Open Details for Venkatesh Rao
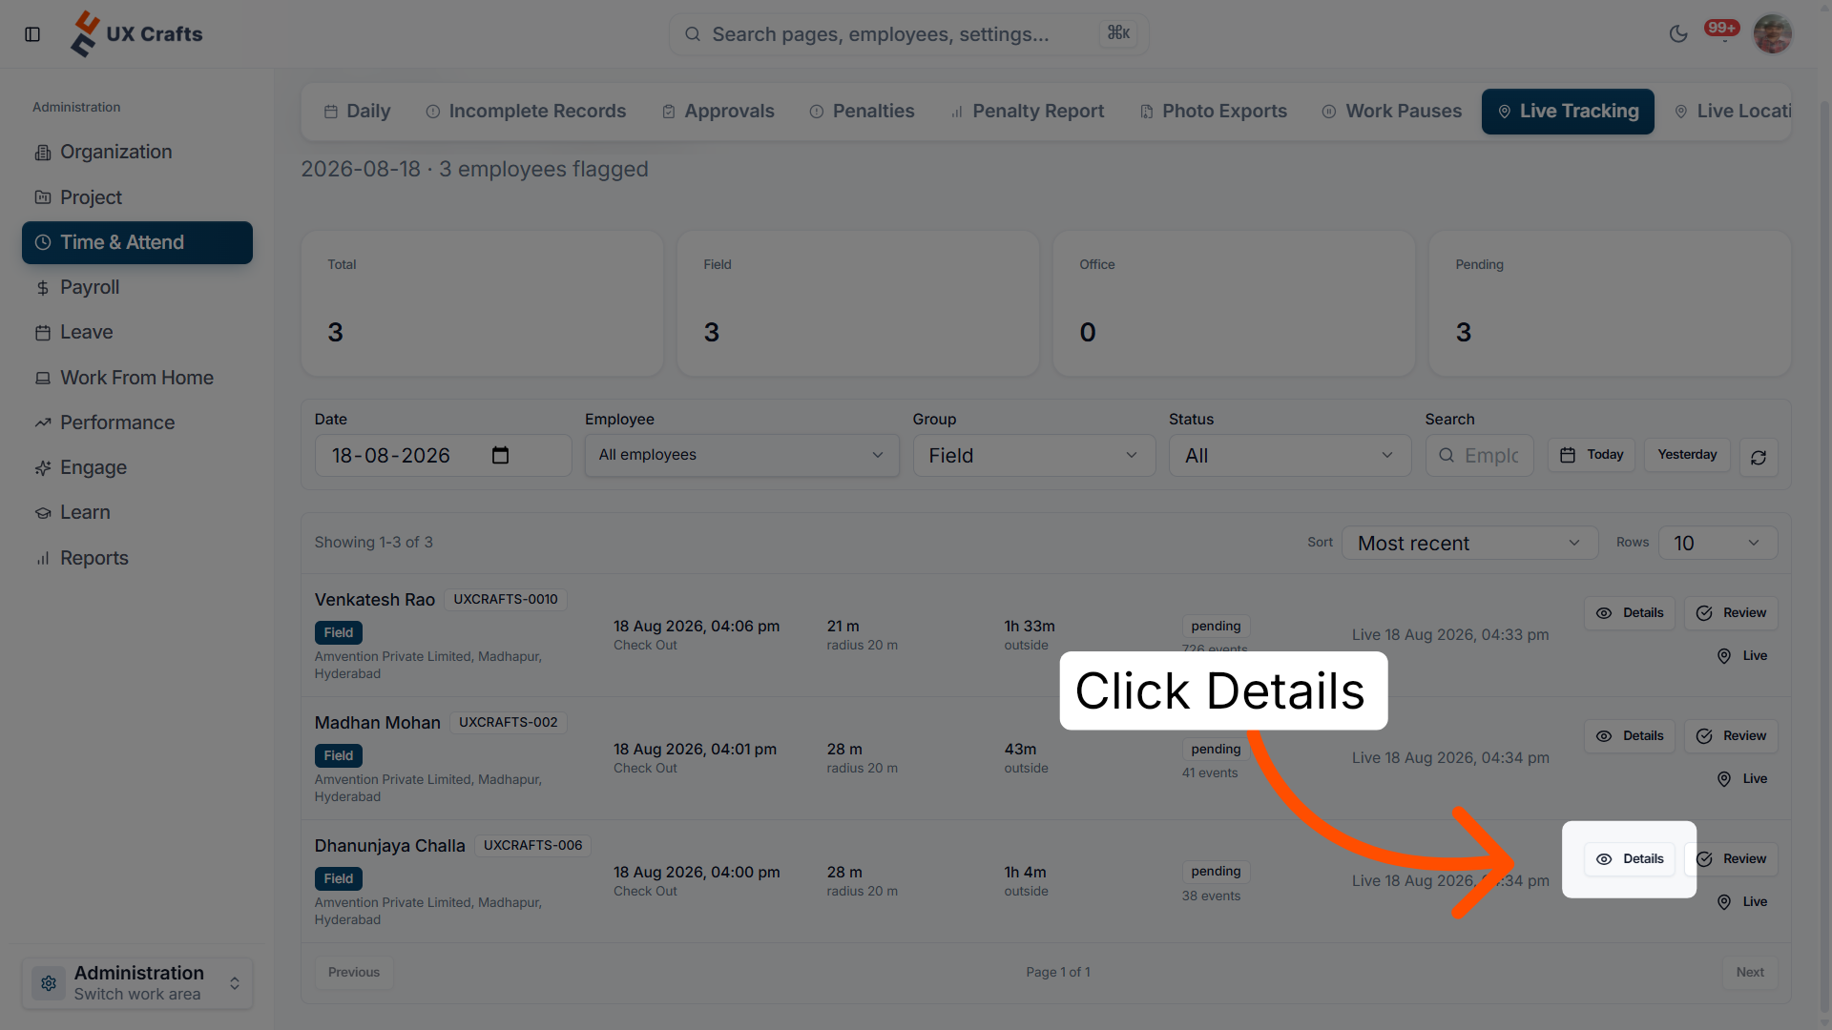Viewport: 1832px width, 1030px height. (1630, 613)
